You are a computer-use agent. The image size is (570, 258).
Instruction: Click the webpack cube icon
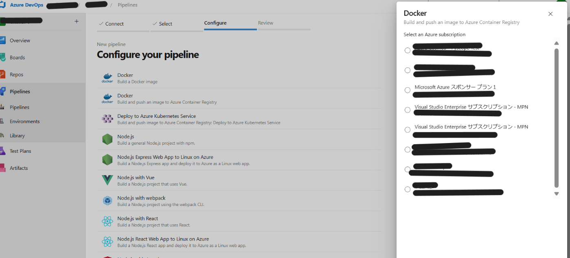pos(107,201)
